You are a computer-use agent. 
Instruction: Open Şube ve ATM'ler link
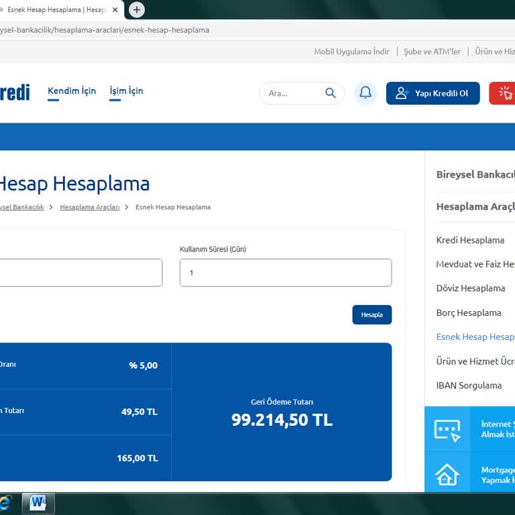(432, 52)
